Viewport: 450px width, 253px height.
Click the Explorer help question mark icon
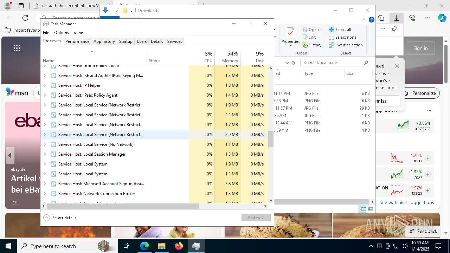pyautogui.click(x=371, y=20)
